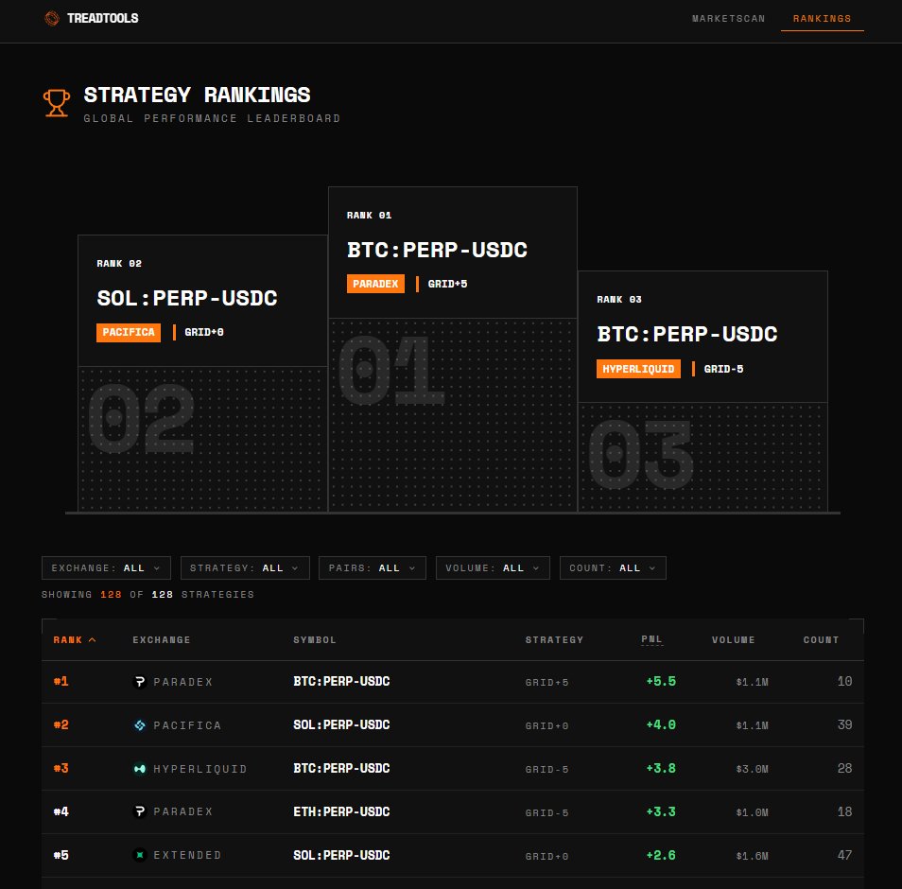Click the EXTENDED exchange name in row #5
The height and width of the screenshot is (889, 902).
tap(187, 855)
